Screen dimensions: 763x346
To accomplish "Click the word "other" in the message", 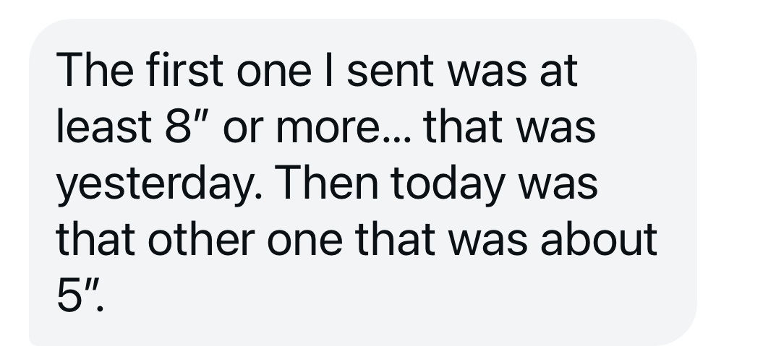I will point(202,238).
